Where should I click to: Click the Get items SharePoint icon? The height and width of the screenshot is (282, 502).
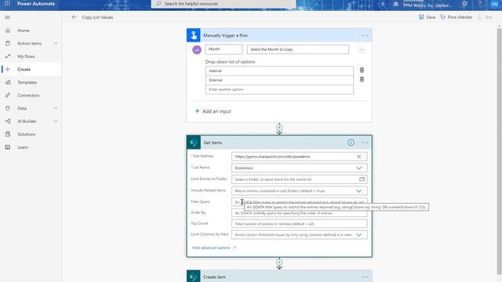coord(194,143)
